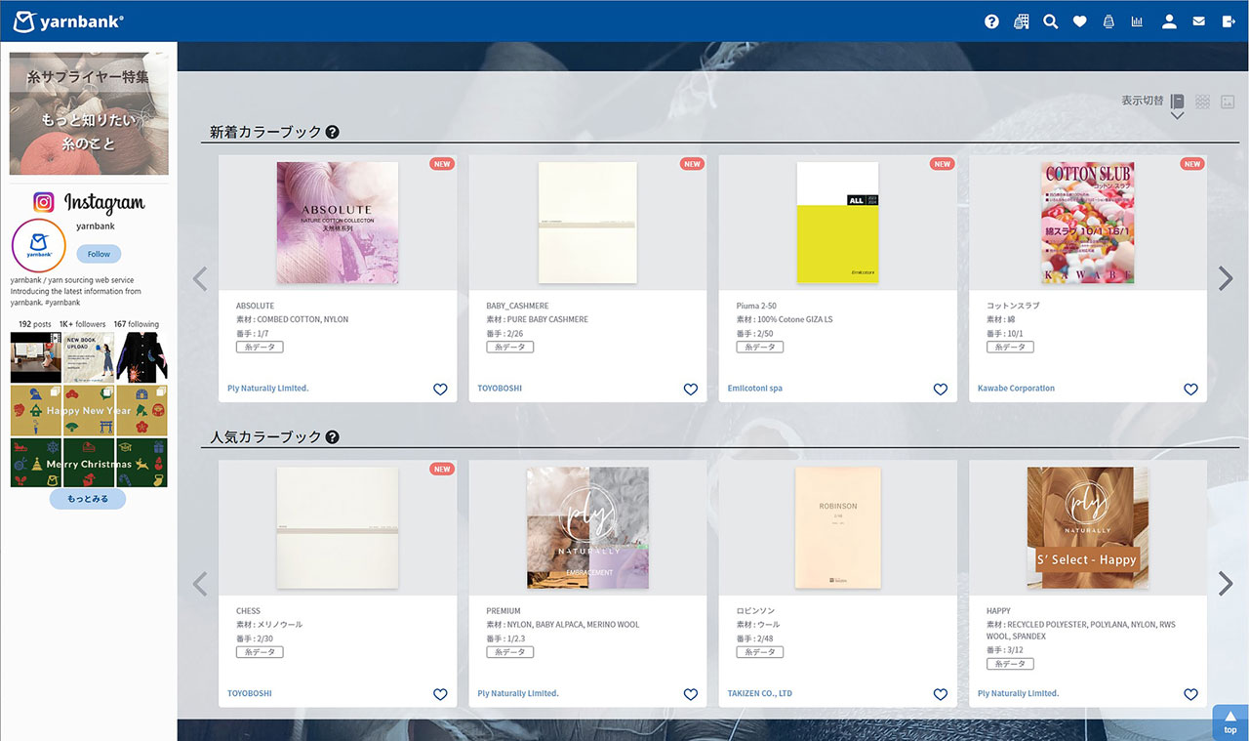Favorite the HAPPY color book
Screen dimensions: 1249x741
coord(1190,694)
